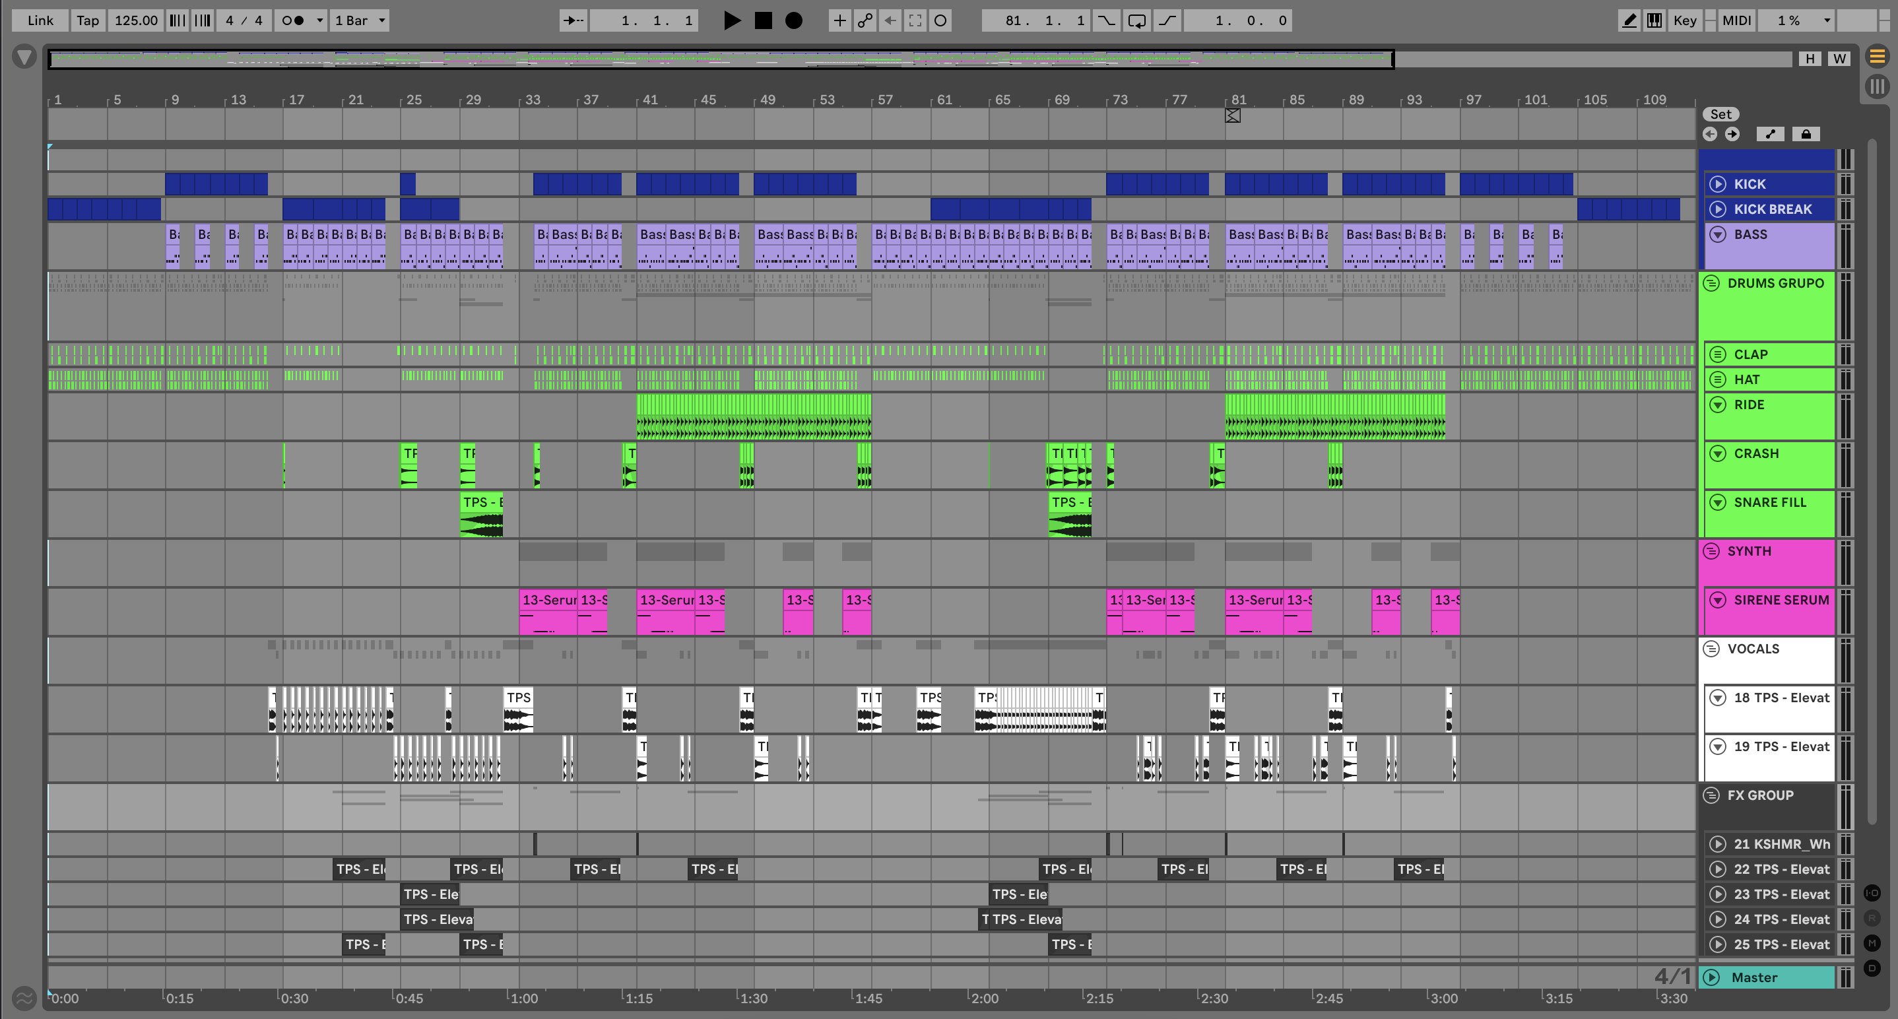This screenshot has width=1898, height=1019.
Task: Select the KICK BREAK track header
Action: pos(1771,209)
